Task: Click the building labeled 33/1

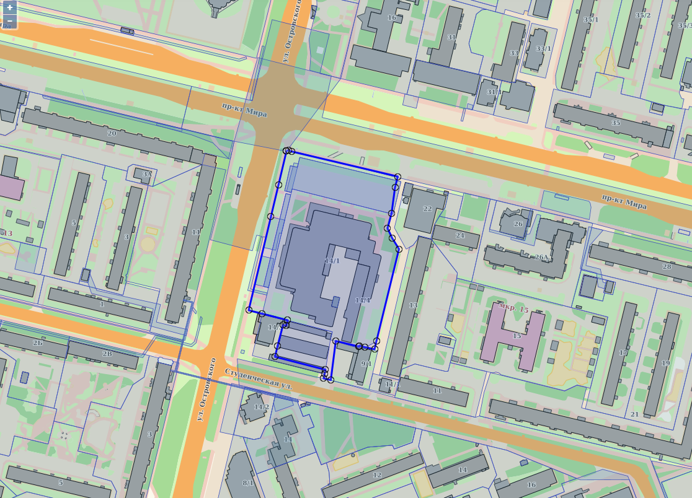Action: pos(543,49)
